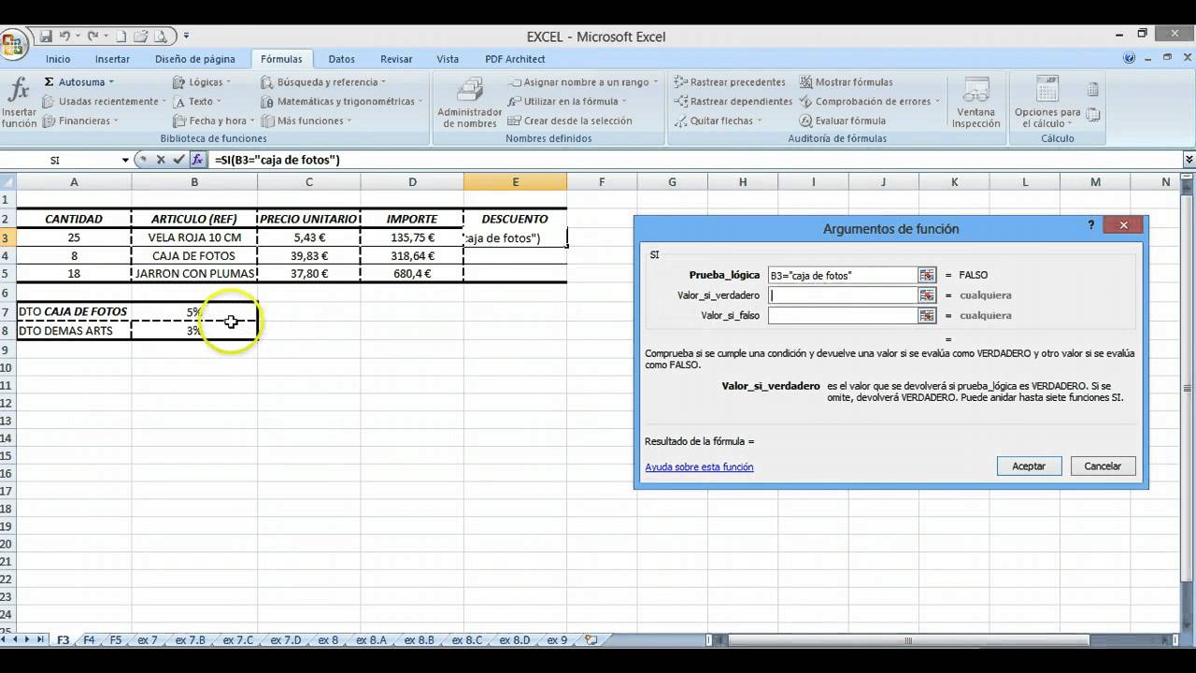This screenshot has width=1196, height=673.
Task: Click Rastrear dependientes
Action: pyautogui.click(x=733, y=101)
